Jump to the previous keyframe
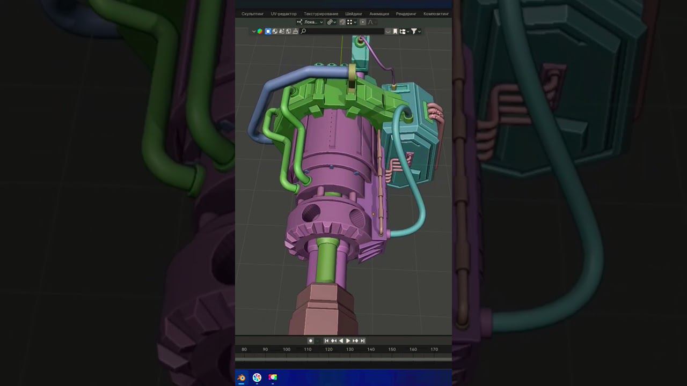The image size is (687, 386). [333, 340]
